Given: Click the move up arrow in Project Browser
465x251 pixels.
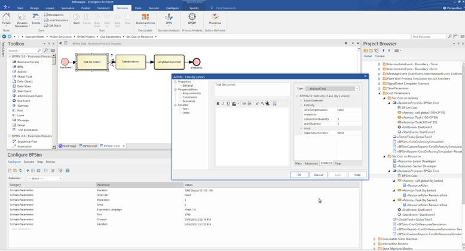Looking at the screenshot, I should click(383, 51).
